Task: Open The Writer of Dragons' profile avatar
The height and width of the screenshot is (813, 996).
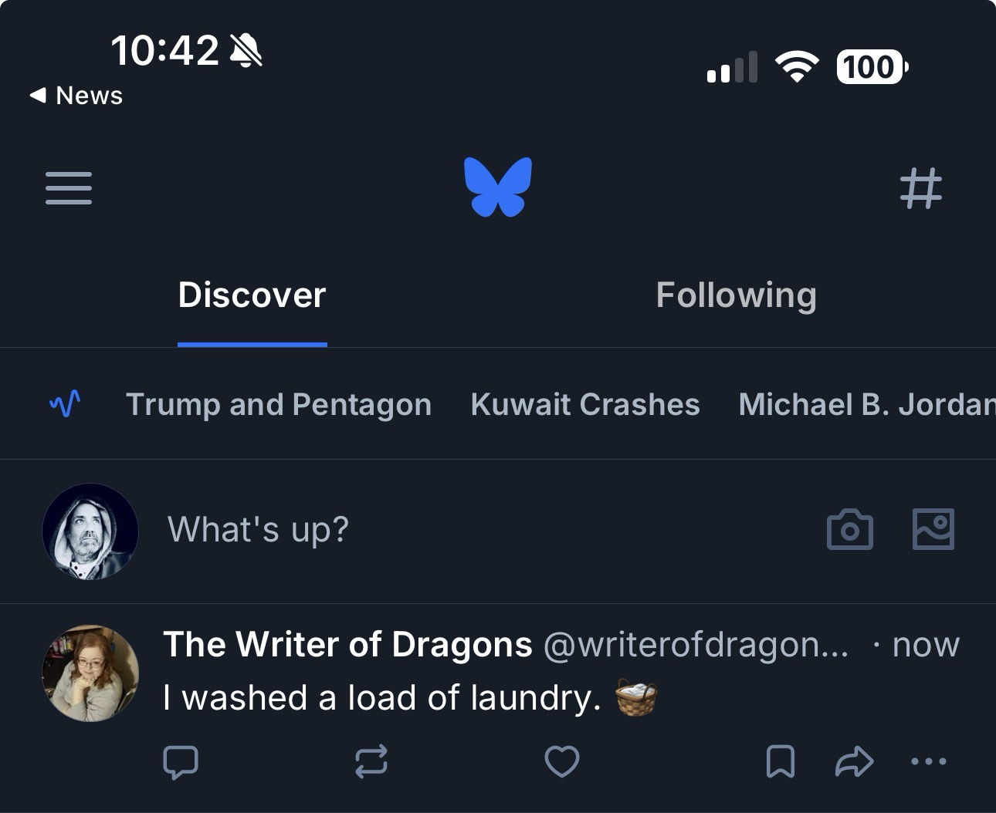Action: (x=90, y=673)
